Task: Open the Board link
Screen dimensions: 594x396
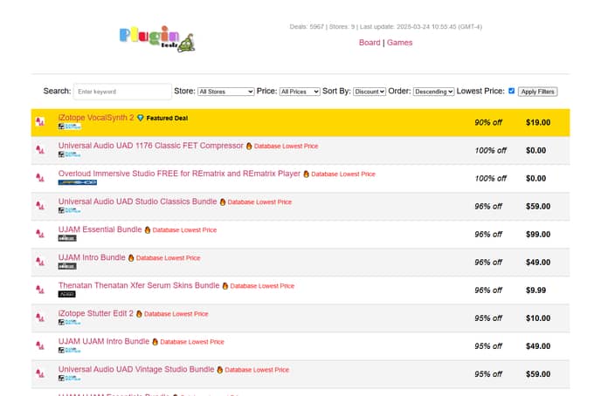Action: (370, 43)
